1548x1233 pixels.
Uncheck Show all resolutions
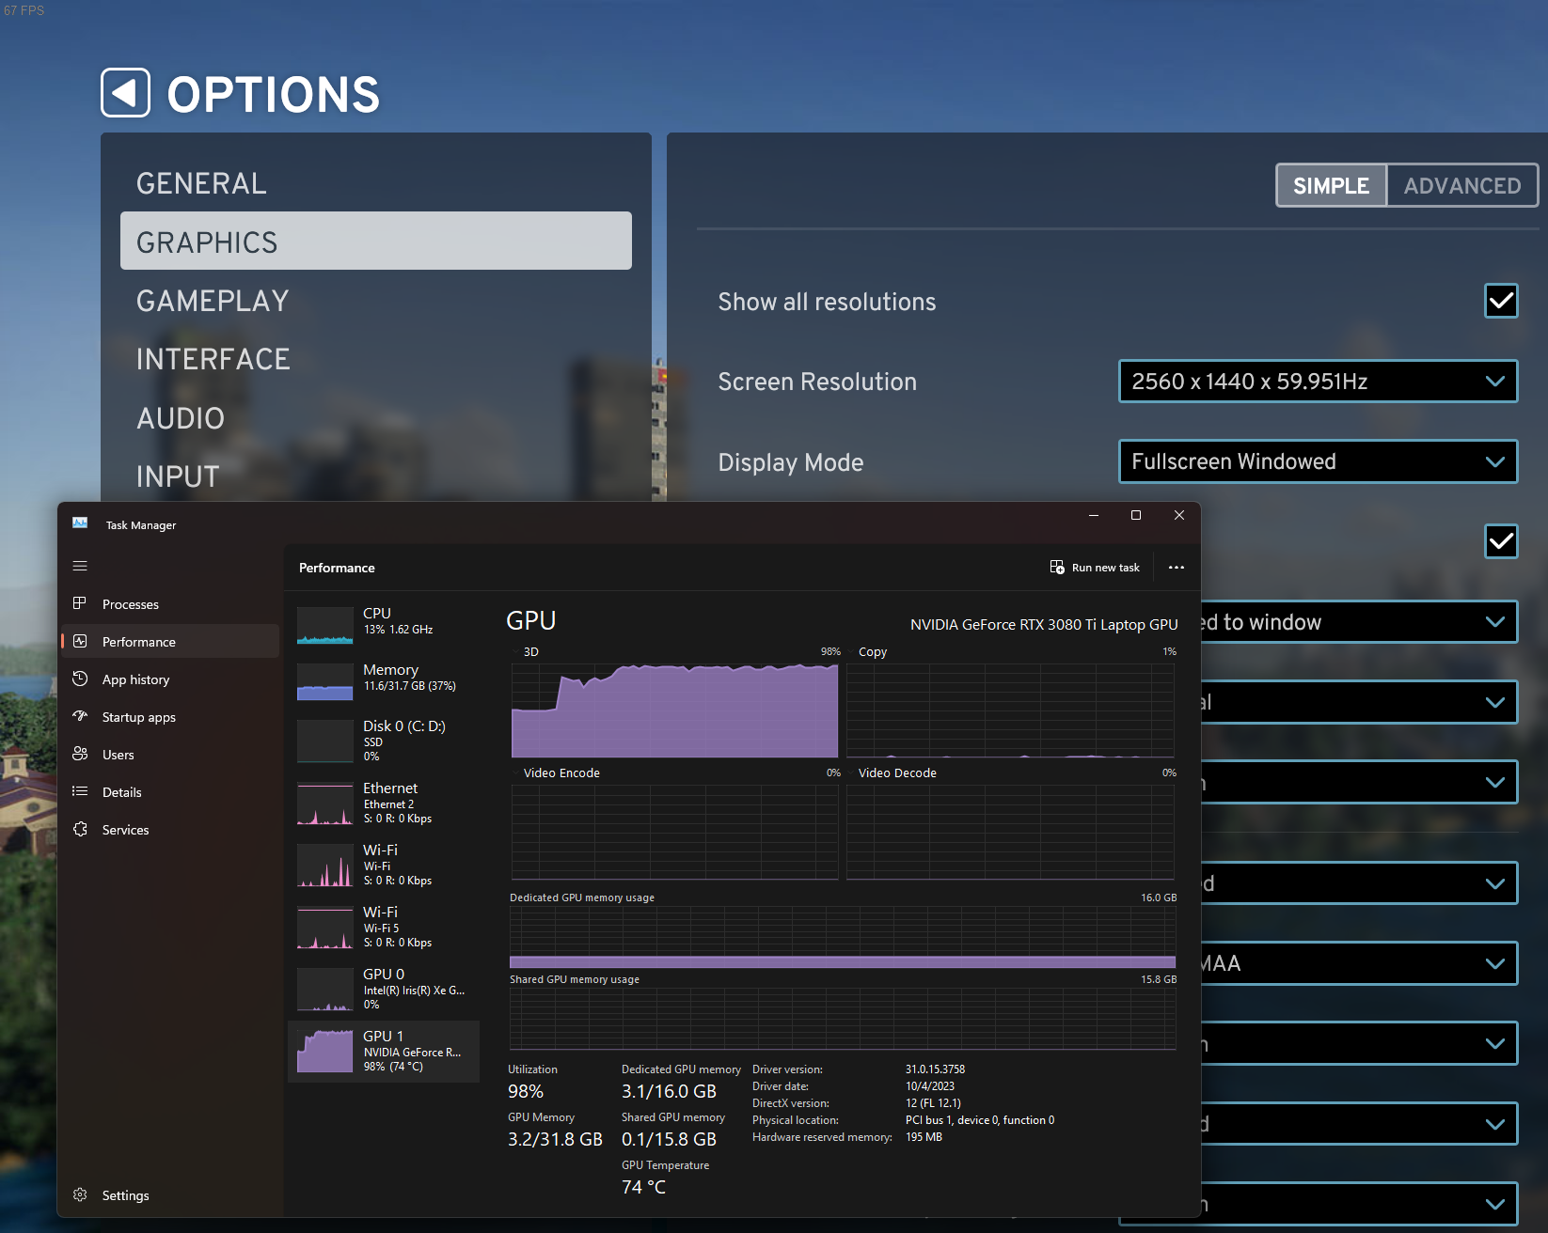1501,301
